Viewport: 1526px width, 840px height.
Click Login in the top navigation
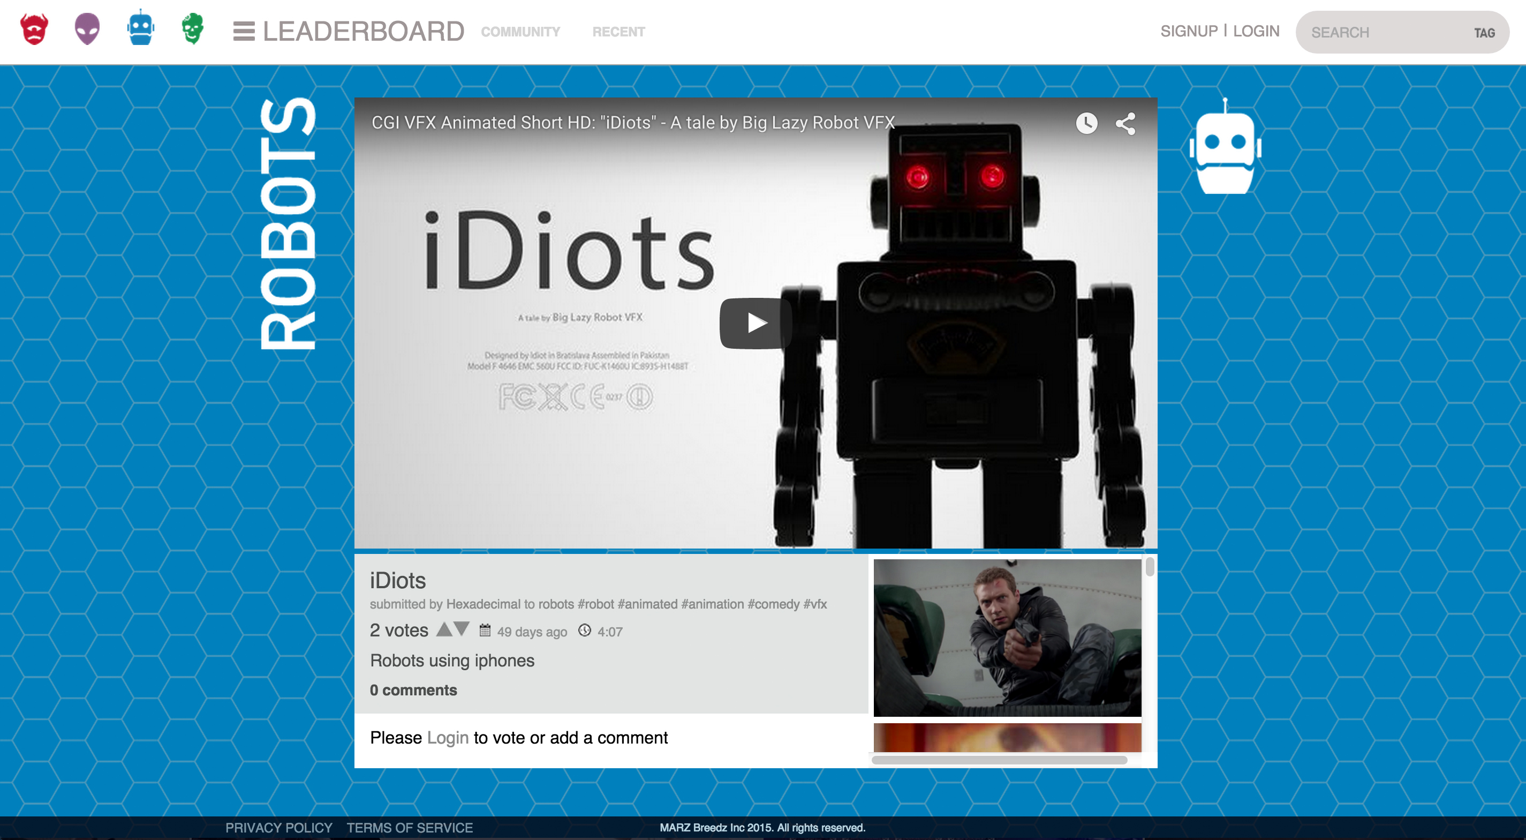pos(1256,31)
